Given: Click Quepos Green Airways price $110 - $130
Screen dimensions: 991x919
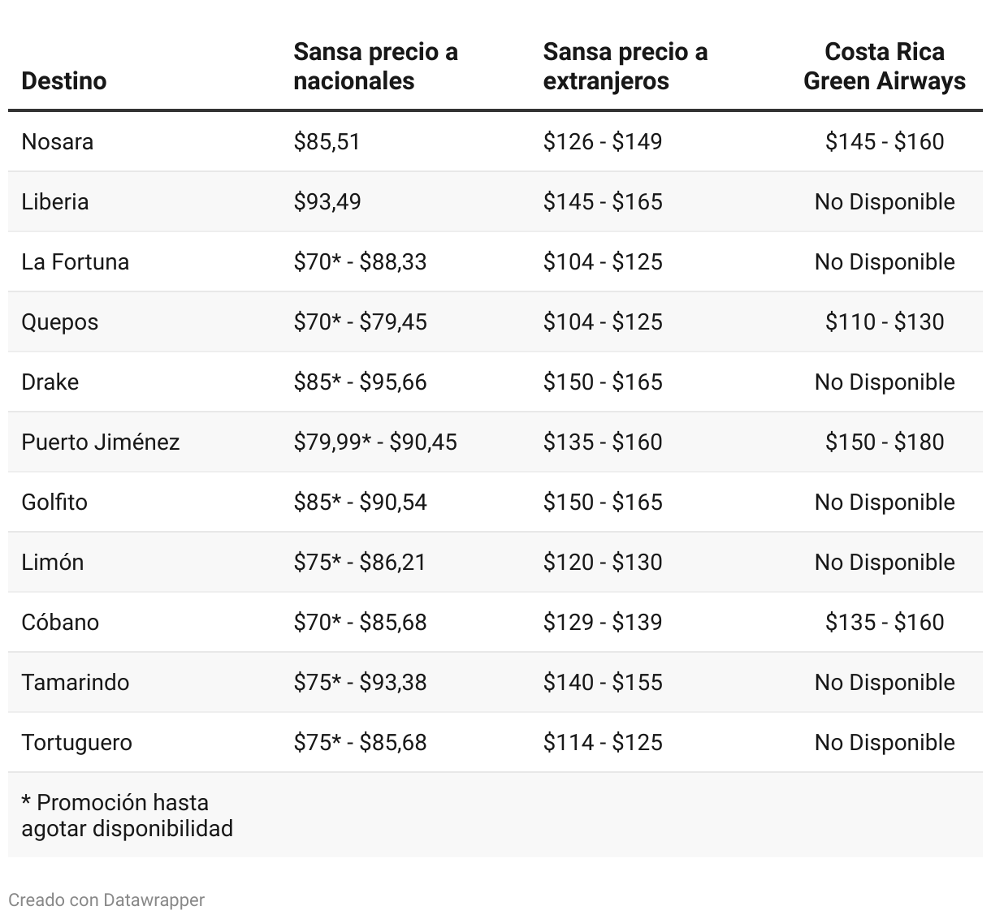Looking at the screenshot, I should [884, 321].
